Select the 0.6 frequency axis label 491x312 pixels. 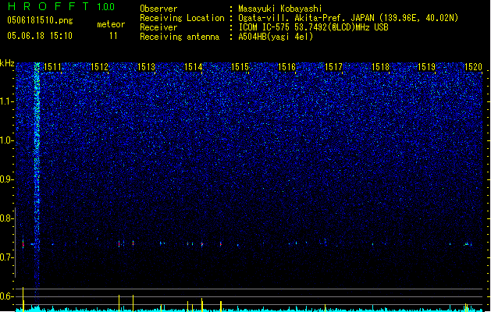(6, 296)
